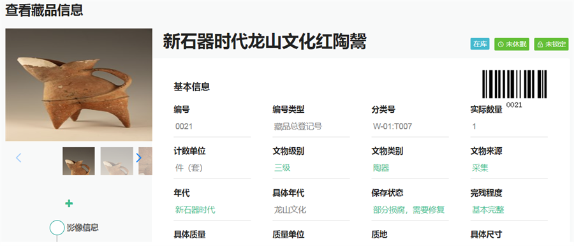Open the large pottery photo

point(78,85)
